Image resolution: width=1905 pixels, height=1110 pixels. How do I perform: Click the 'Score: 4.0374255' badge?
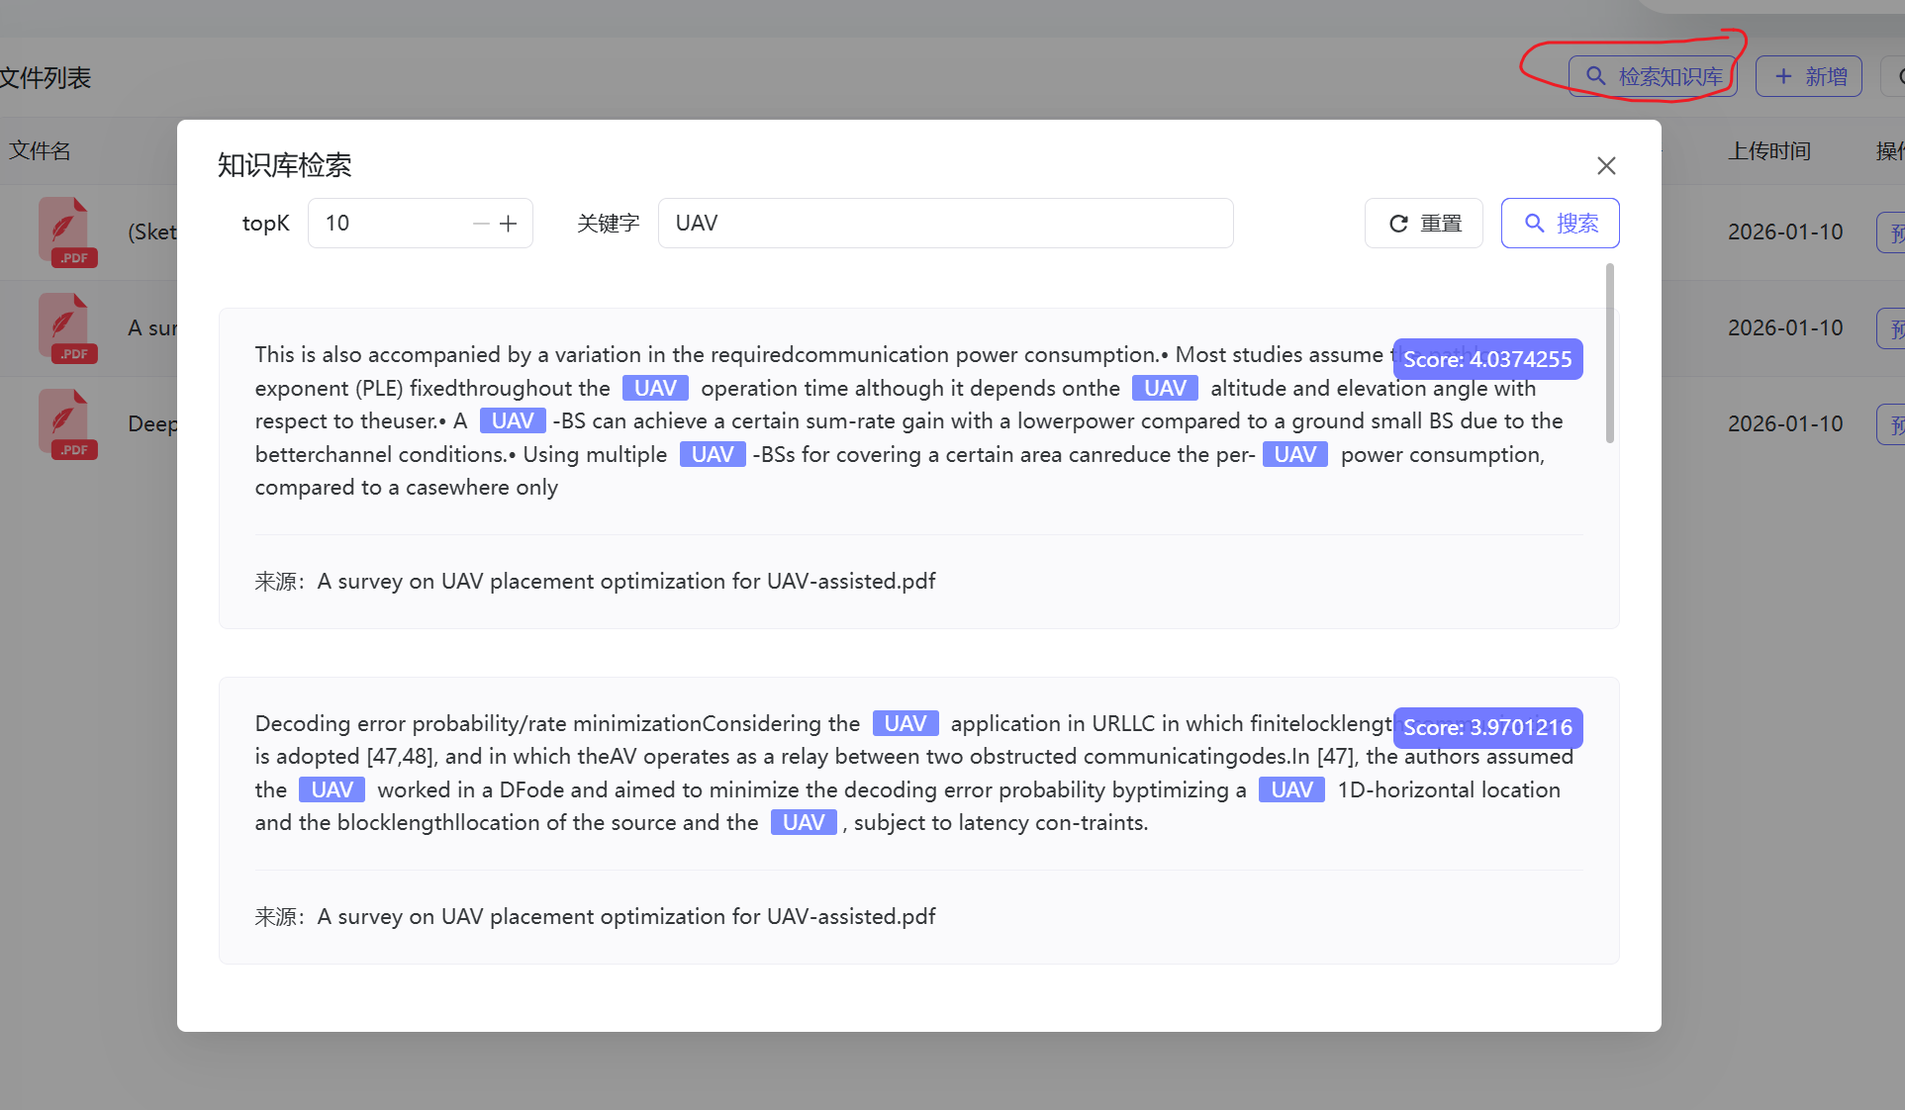pyautogui.click(x=1487, y=359)
